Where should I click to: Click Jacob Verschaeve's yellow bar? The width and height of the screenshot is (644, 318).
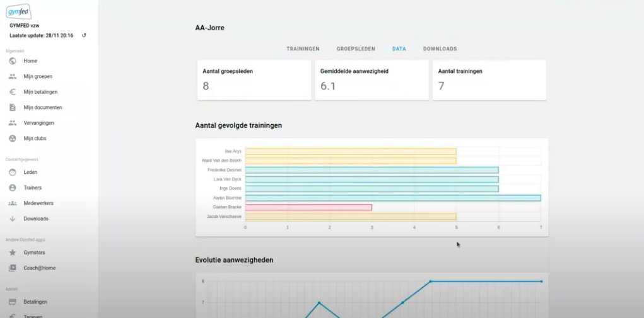point(351,217)
